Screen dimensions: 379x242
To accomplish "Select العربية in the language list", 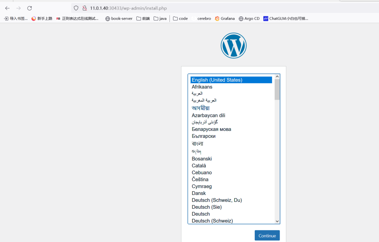I will point(231,94).
